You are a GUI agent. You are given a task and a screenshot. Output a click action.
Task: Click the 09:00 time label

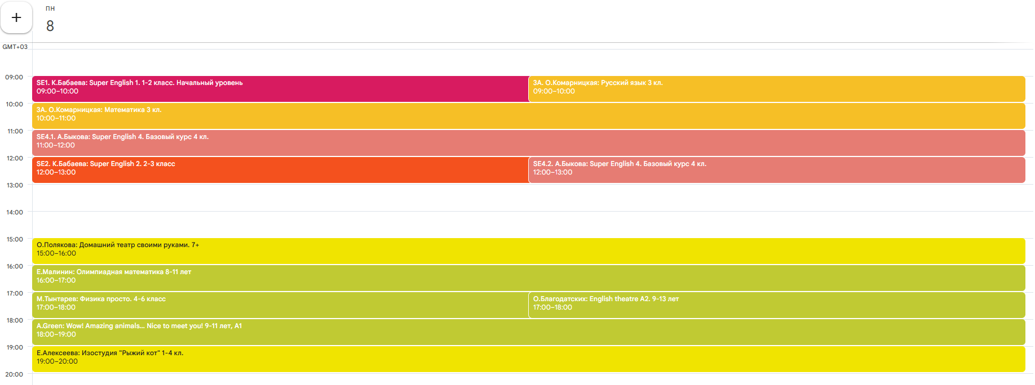pos(14,77)
